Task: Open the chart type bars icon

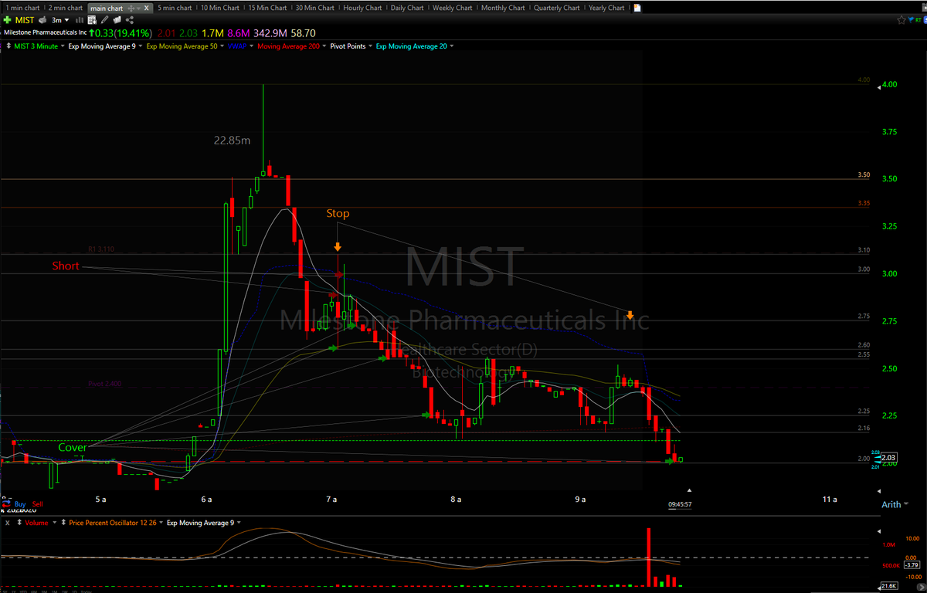Action: (80, 20)
